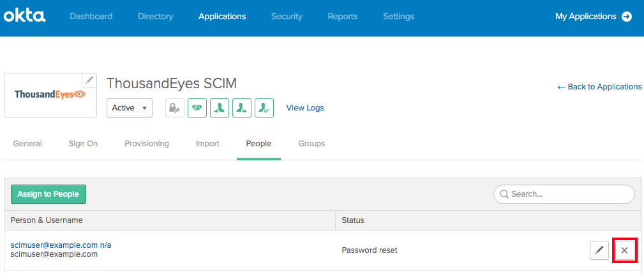Edit assignment for scimuser@example.com
The width and height of the screenshot is (644, 274).
[x=599, y=250]
